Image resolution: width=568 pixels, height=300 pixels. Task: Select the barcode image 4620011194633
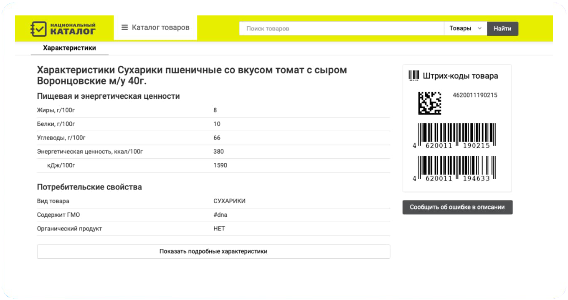click(x=454, y=167)
